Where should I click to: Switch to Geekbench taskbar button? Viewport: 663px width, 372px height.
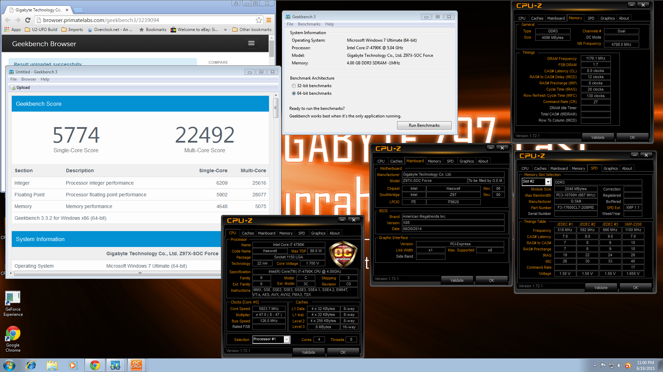click(115, 365)
